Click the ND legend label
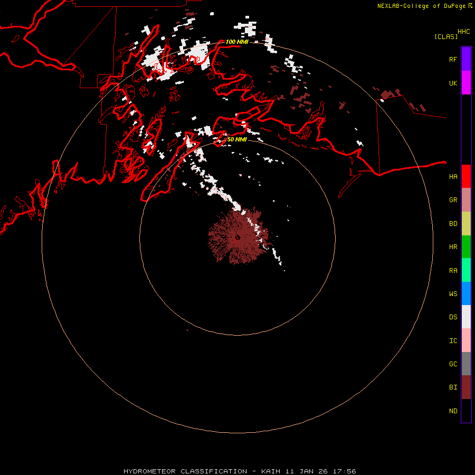 pos(453,411)
